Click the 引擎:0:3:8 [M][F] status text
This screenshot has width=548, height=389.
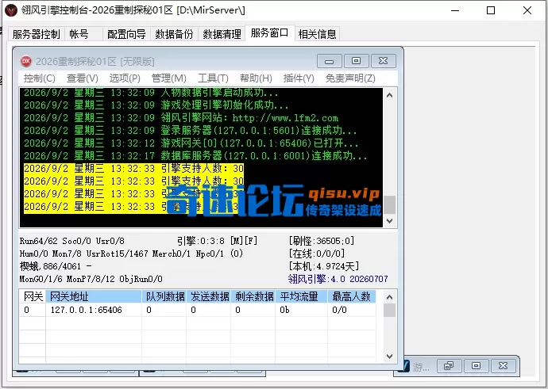click(217, 241)
